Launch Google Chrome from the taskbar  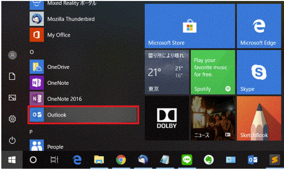pos(121,160)
